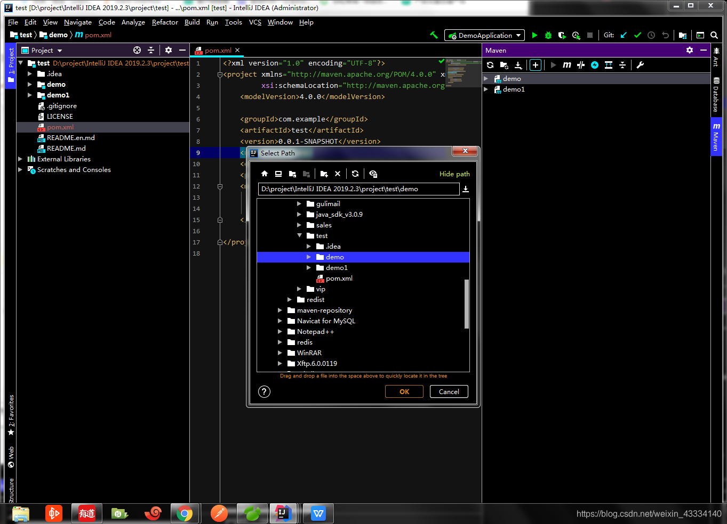Expand demo1 in Maven panel
727x524 pixels.
[x=486, y=89]
